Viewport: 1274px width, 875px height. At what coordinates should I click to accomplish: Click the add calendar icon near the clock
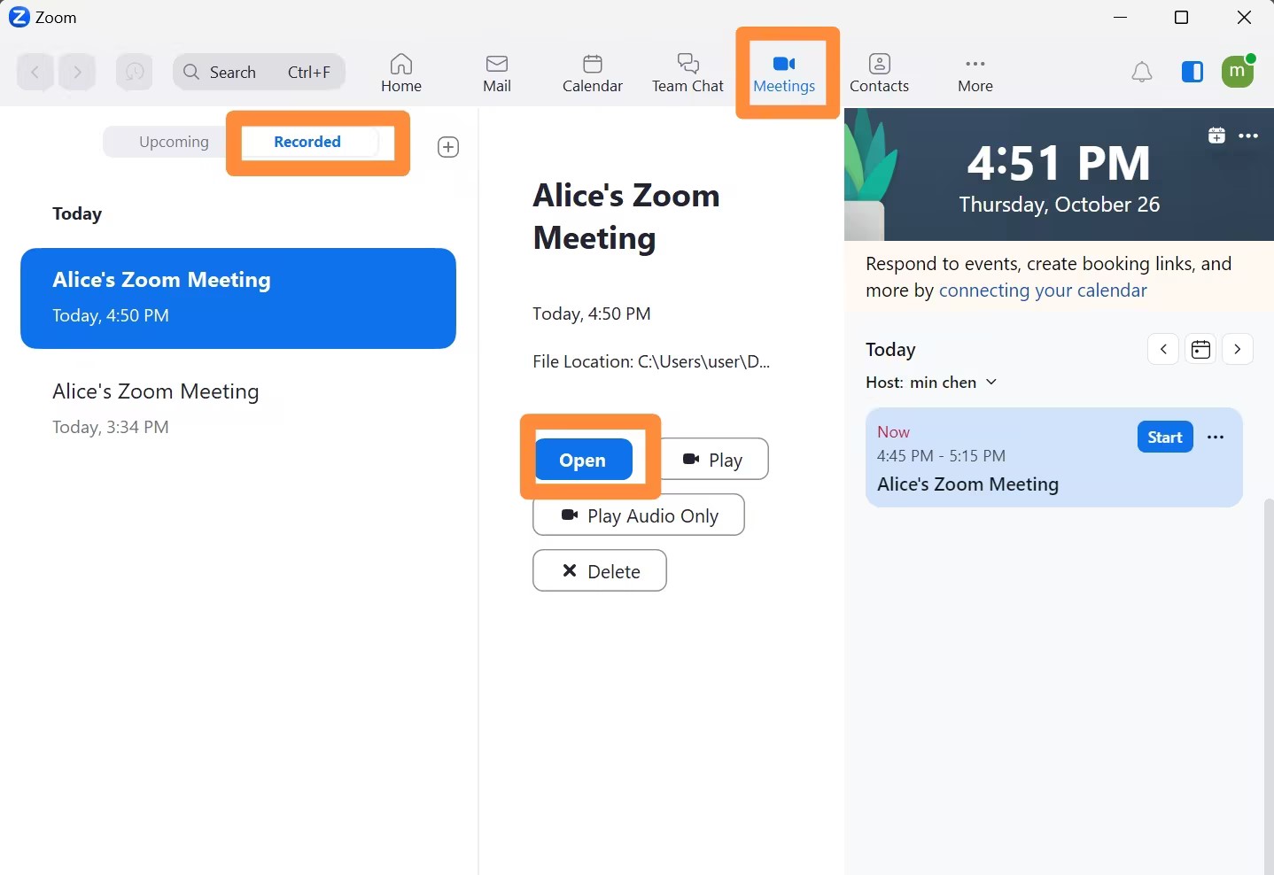coord(1216,136)
